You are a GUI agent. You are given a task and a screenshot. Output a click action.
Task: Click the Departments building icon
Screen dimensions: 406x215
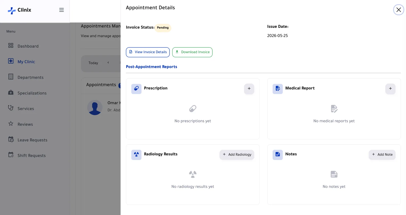[x=11, y=77]
